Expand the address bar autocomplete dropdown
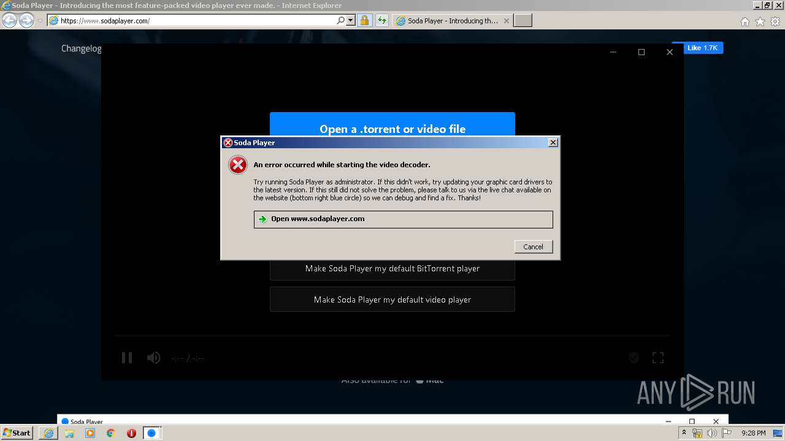 pos(351,21)
